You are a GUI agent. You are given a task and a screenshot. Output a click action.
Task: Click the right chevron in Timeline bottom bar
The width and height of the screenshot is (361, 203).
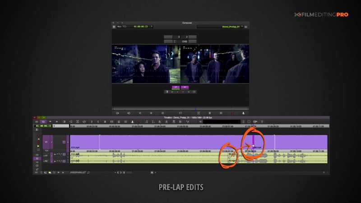point(121,173)
